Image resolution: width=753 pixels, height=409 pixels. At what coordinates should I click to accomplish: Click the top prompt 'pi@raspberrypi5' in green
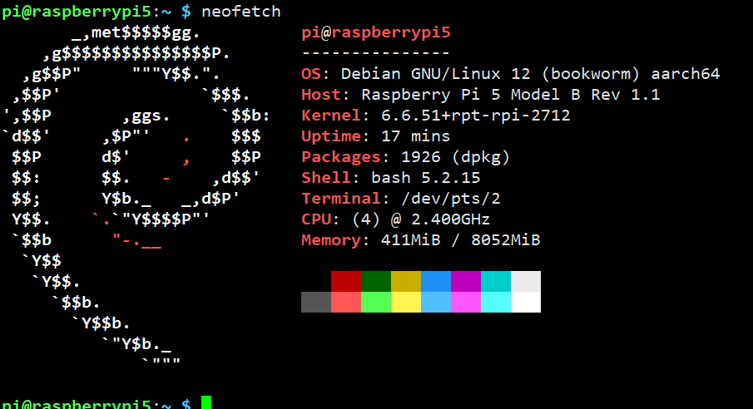77,12
